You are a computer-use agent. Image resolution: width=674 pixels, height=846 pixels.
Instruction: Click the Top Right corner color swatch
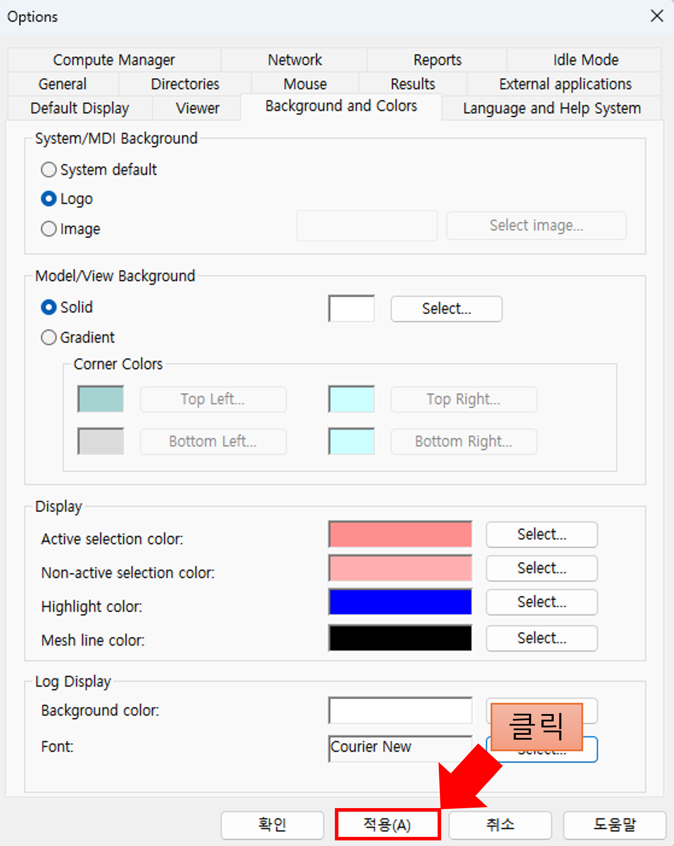(351, 399)
